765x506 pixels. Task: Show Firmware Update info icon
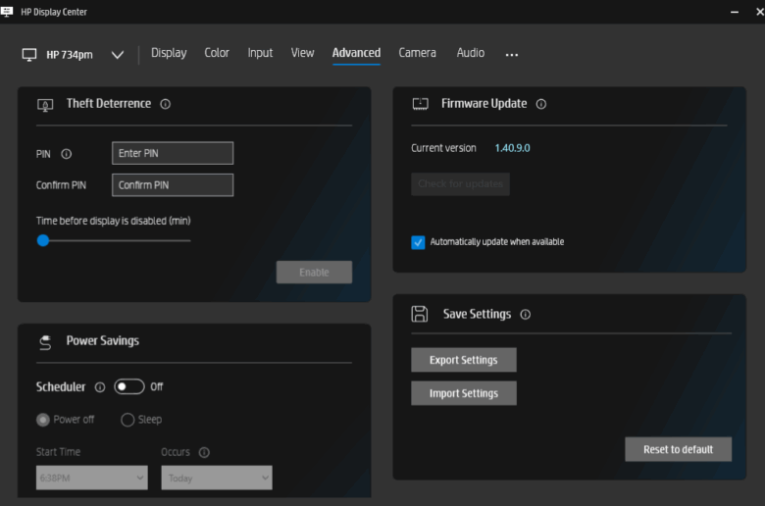[541, 104]
